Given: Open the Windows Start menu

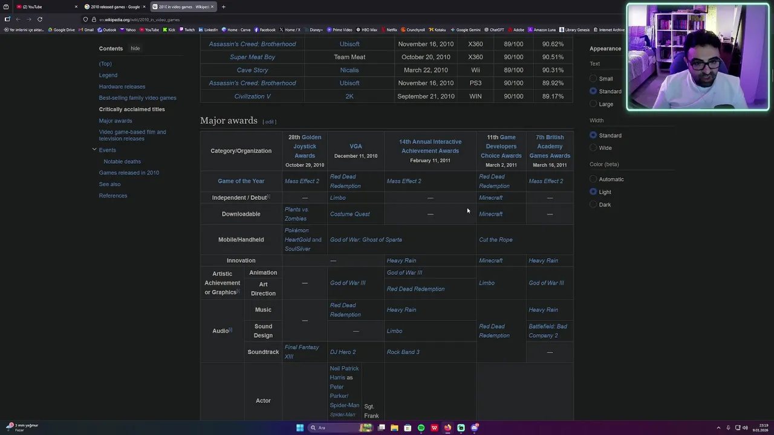Looking at the screenshot, I should pos(300,428).
